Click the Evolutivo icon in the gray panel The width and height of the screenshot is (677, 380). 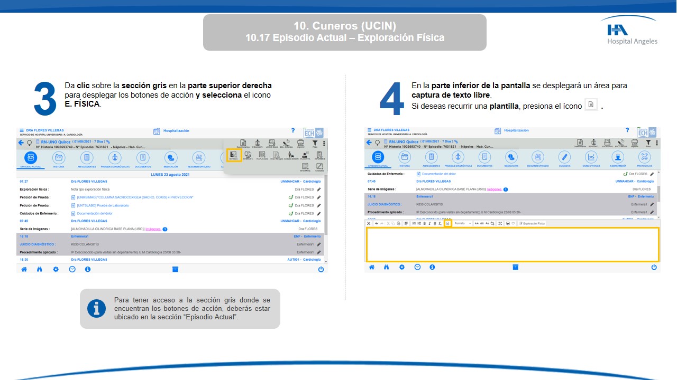pos(319,167)
